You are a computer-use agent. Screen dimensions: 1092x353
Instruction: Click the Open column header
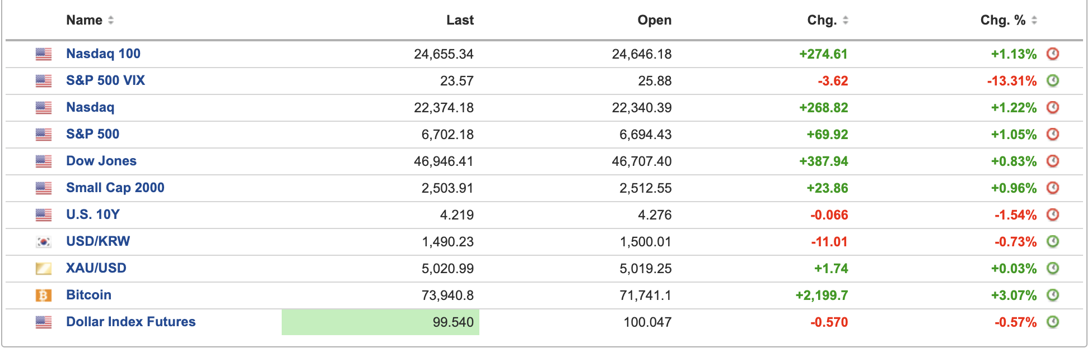tap(654, 20)
